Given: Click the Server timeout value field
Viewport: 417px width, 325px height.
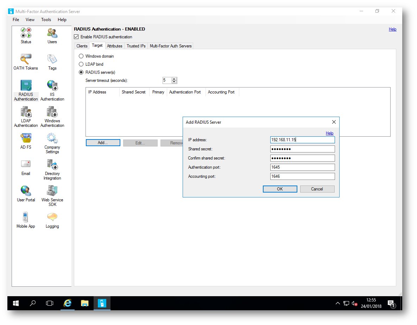Looking at the screenshot, I should 167,80.
